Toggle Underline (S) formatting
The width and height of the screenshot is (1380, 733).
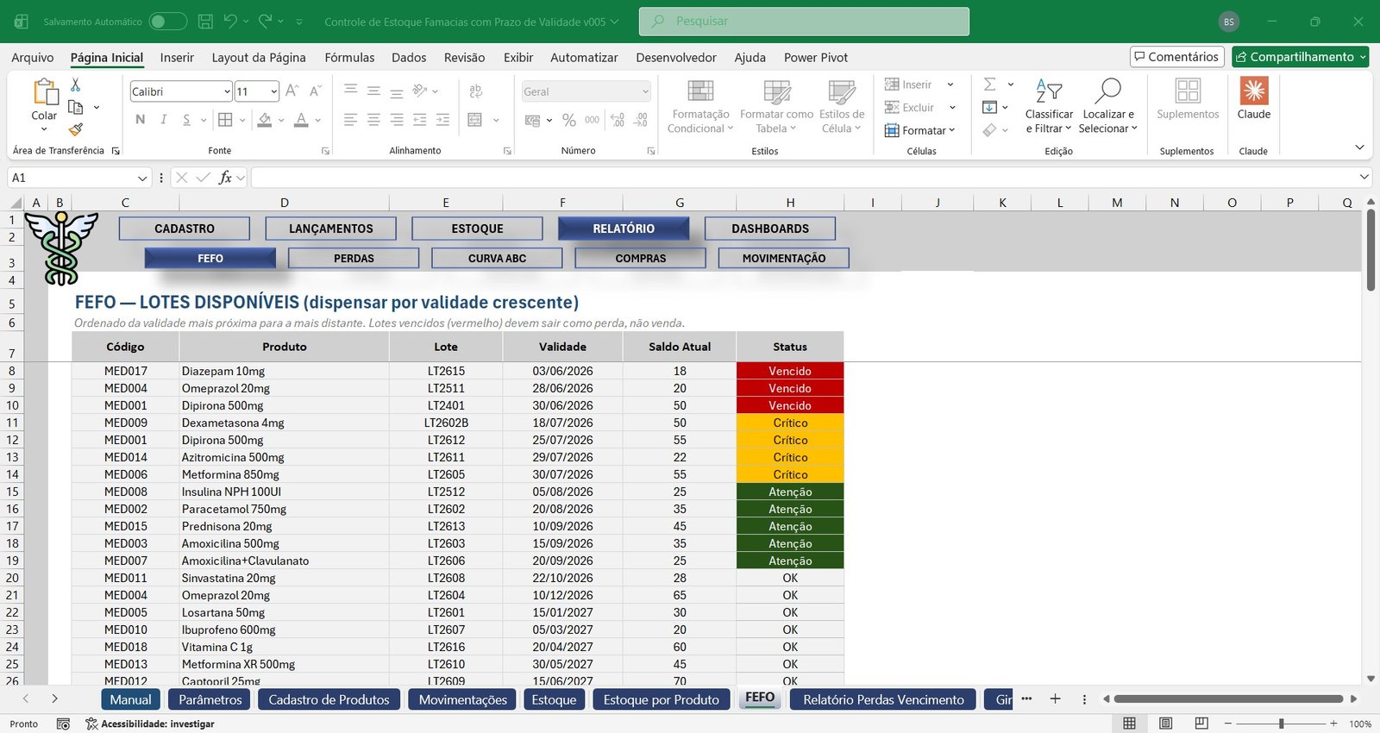pyautogui.click(x=186, y=120)
